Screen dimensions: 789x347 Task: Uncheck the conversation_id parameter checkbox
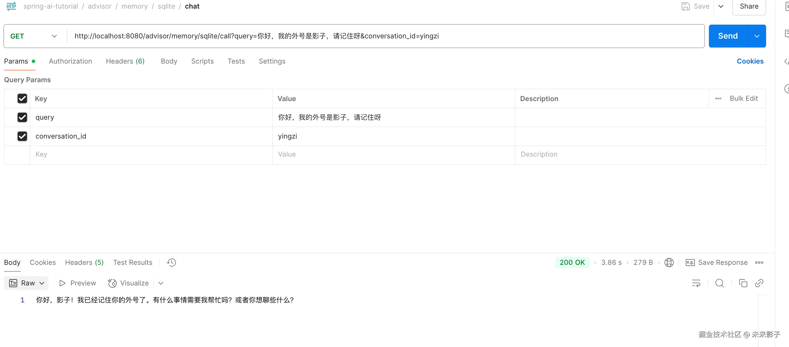point(22,136)
